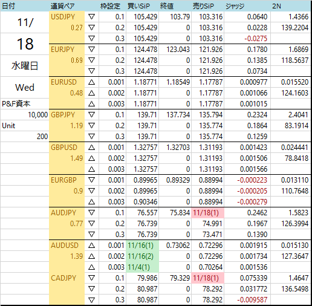Click the EURJPY currency pair cell
The image size is (312, 306).
point(67,50)
